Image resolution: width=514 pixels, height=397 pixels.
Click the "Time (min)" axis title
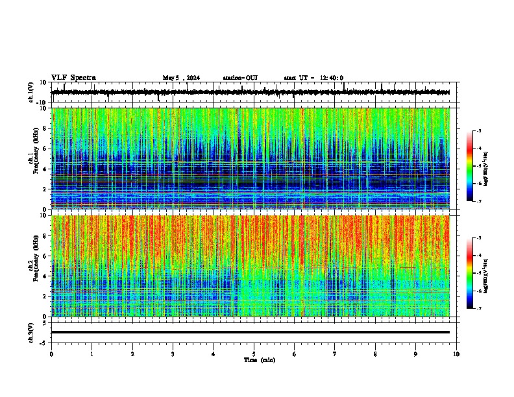pos(260,360)
